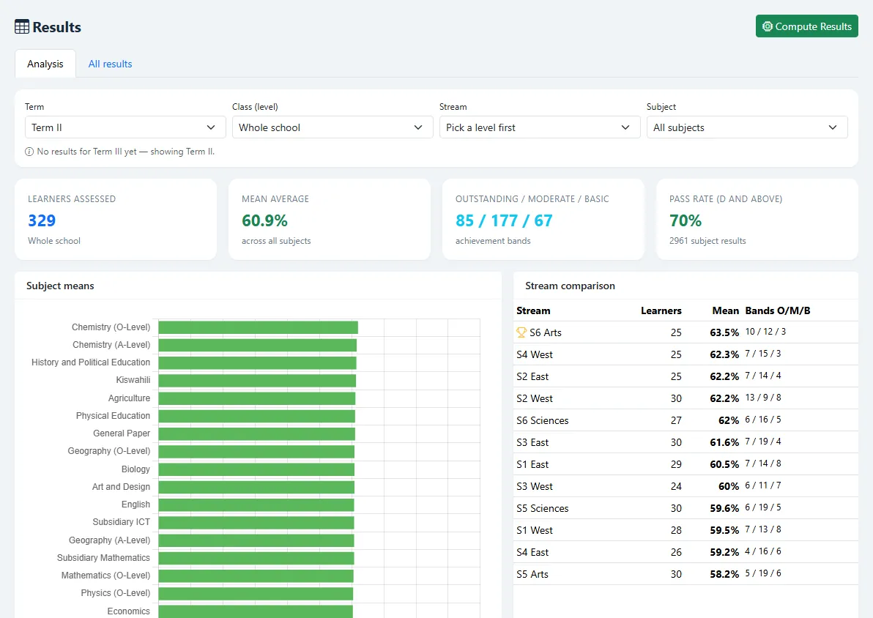Click the Physical Education chart label
Viewport: 873px width, 618px height.
tap(113, 416)
